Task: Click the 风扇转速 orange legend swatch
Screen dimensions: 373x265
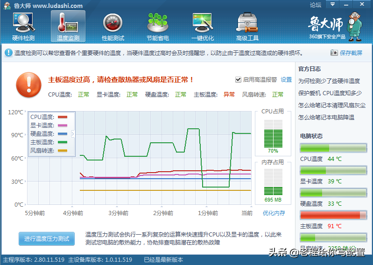Action: click(x=63, y=150)
